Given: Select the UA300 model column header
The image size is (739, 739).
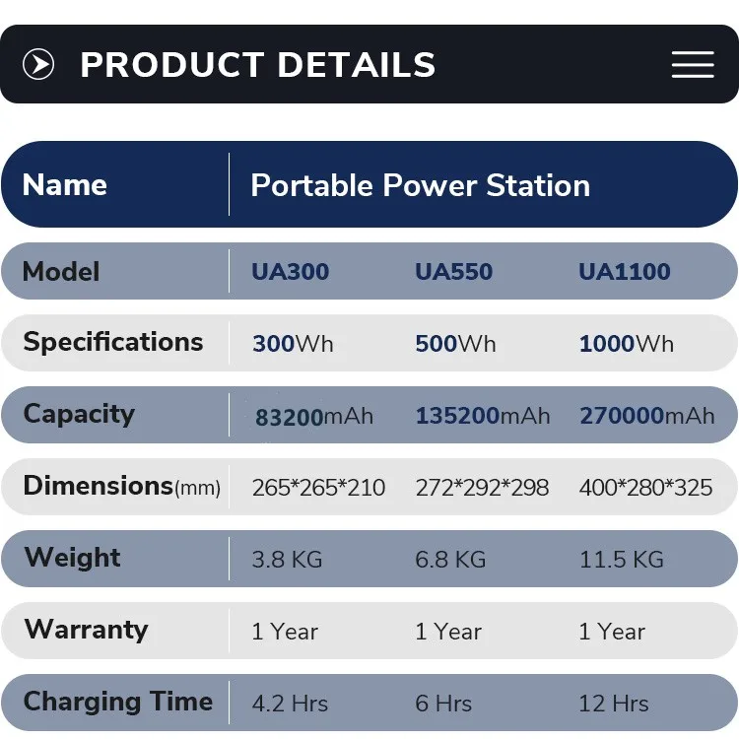Looking at the screenshot, I should [x=290, y=272].
